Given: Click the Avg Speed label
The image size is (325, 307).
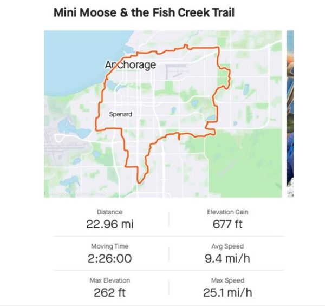Looking at the screenshot, I should (x=227, y=246).
